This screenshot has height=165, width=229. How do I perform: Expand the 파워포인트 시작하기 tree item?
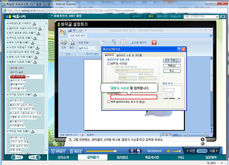[8, 23]
